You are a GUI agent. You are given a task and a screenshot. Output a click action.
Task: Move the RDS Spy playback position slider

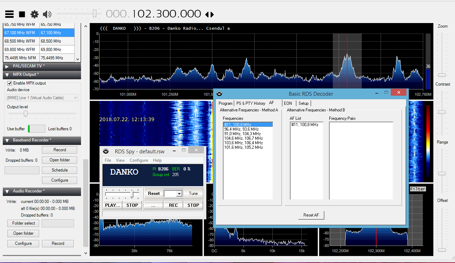tap(132, 193)
